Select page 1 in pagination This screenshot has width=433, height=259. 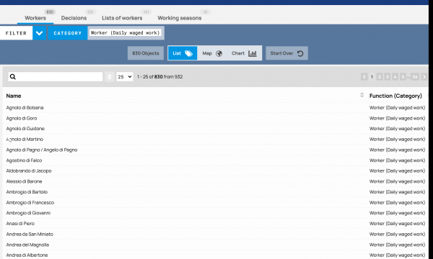coord(372,77)
